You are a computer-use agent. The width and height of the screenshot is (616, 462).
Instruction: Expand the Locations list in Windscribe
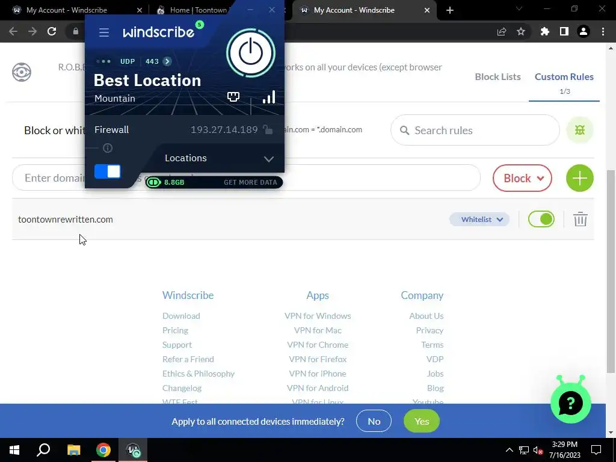point(219,158)
